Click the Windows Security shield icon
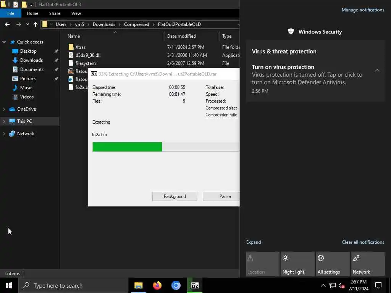This screenshot has width=391, height=293. [291, 31]
